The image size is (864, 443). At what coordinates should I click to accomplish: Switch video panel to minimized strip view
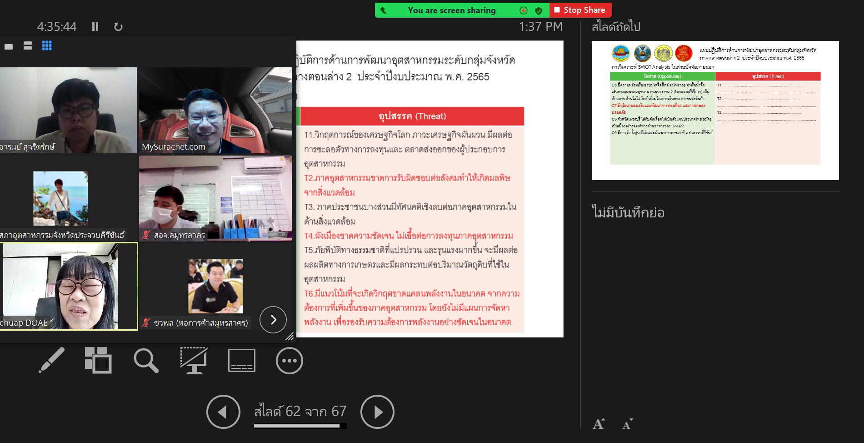point(9,46)
